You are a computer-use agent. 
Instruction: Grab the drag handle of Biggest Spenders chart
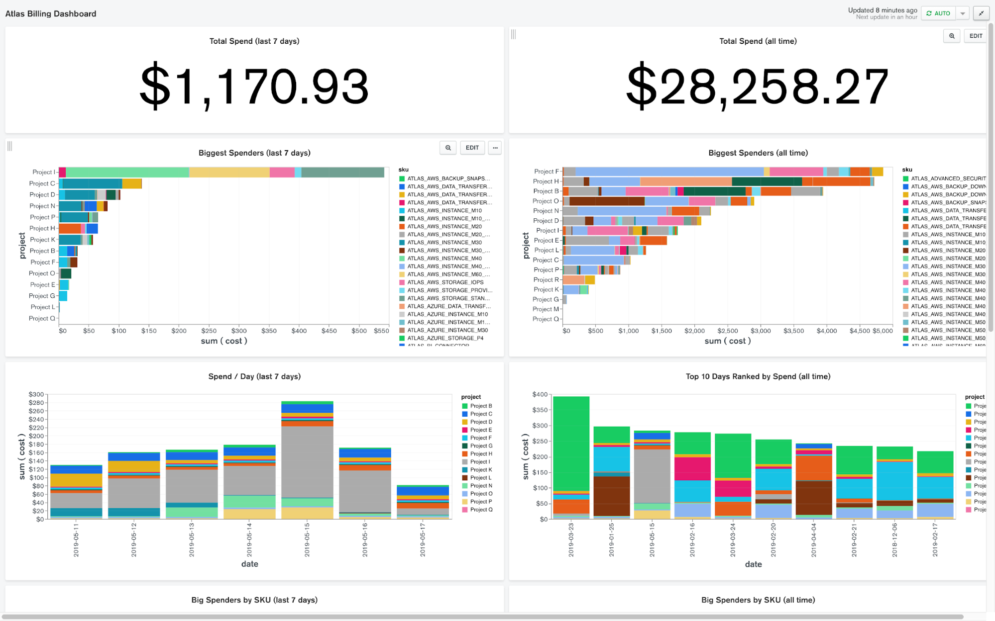click(10, 146)
